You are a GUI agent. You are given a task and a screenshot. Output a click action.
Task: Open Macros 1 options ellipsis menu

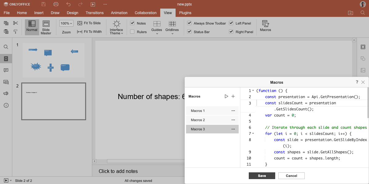[x=233, y=111]
